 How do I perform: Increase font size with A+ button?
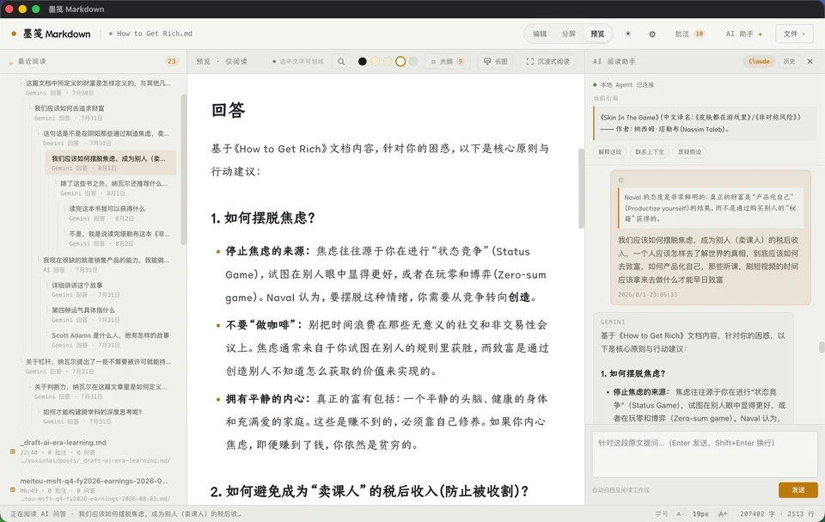(x=723, y=513)
